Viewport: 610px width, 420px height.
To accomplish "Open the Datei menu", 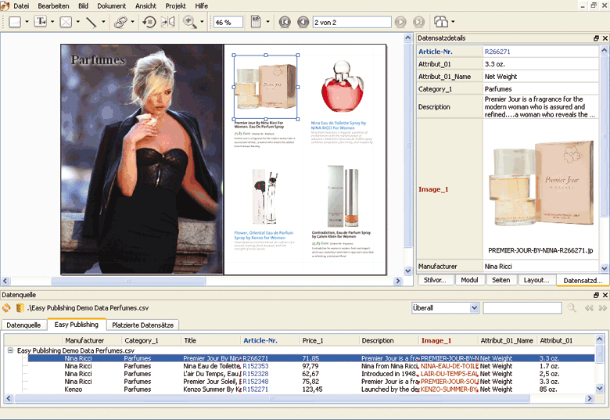I will coord(21,5).
